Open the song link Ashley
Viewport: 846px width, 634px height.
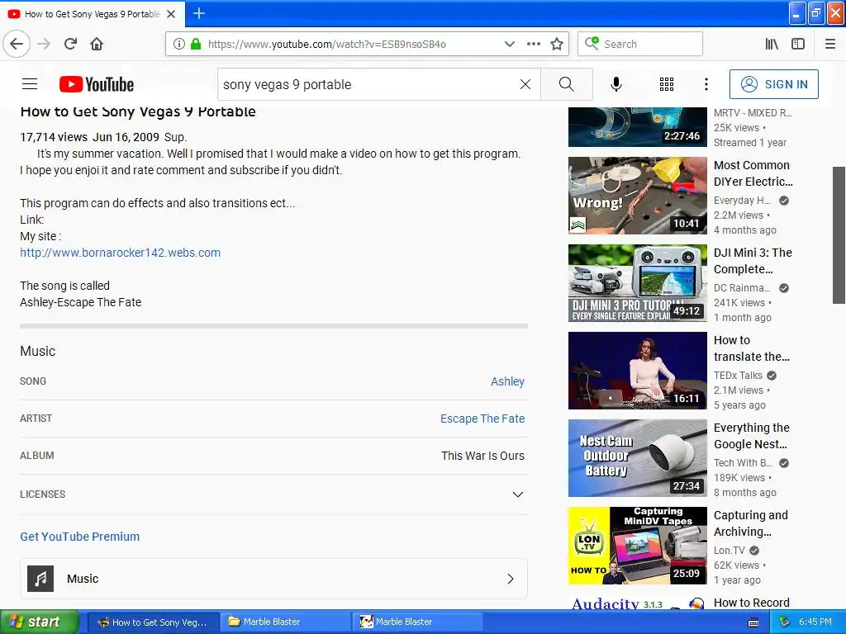pyautogui.click(x=507, y=381)
